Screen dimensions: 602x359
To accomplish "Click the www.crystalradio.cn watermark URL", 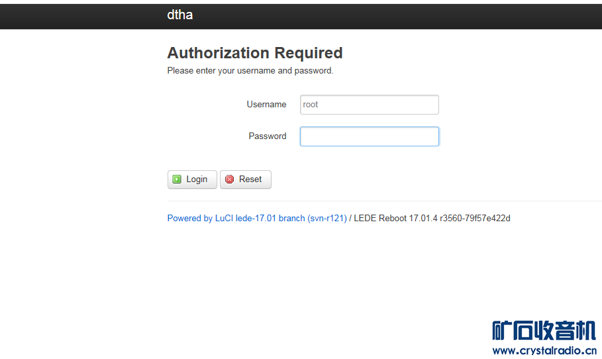I will 544,350.
